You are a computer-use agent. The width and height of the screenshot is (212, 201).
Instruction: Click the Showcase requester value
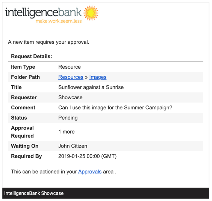click(x=70, y=97)
